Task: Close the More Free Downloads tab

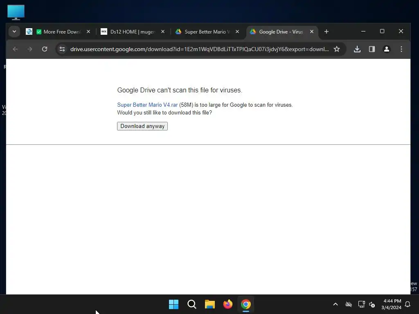Action: point(88,31)
